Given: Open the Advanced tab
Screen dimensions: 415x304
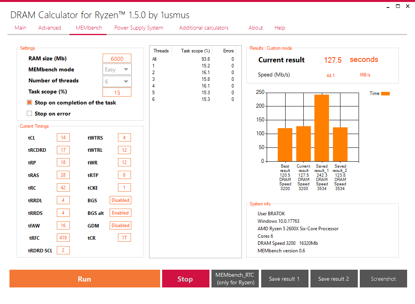Looking at the screenshot, I should tap(49, 28).
